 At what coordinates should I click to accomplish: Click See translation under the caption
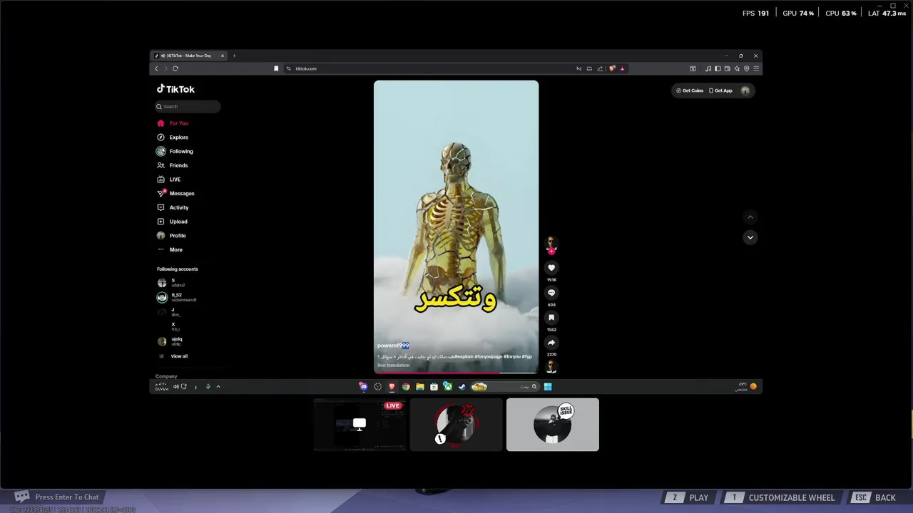point(393,366)
